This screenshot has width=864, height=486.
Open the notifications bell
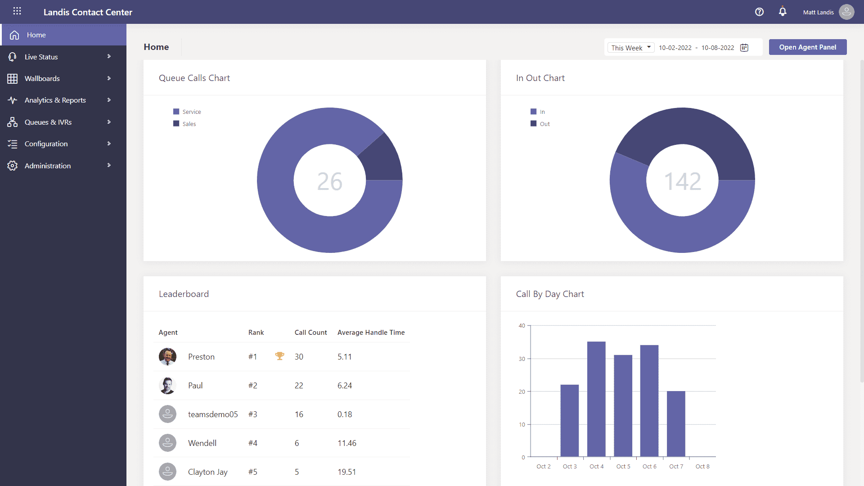(x=783, y=12)
